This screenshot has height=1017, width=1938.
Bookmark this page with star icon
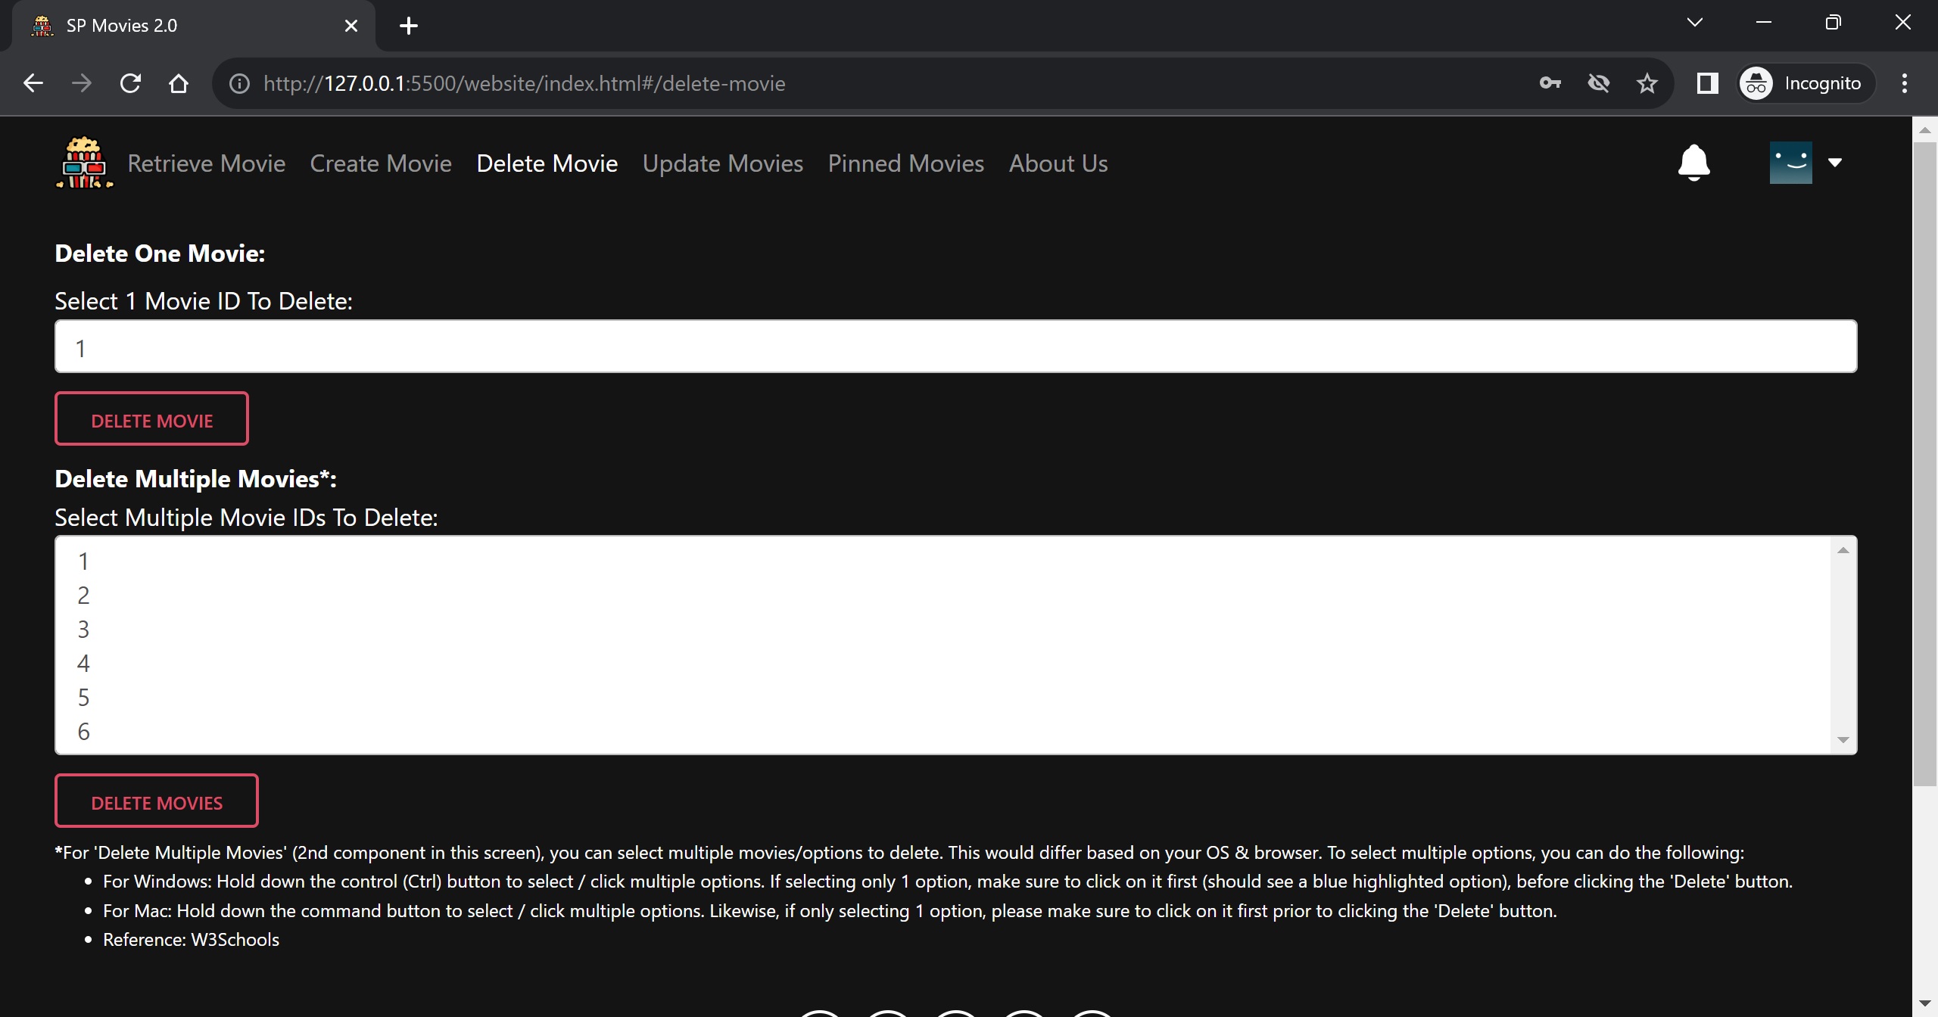click(x=1647, y=83)
